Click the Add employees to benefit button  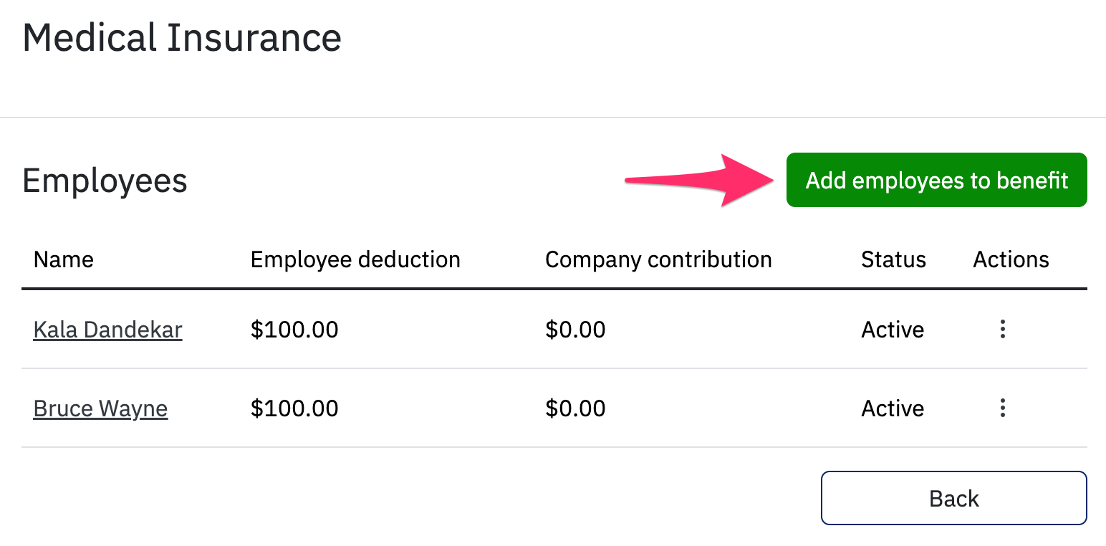coord(936,180)
